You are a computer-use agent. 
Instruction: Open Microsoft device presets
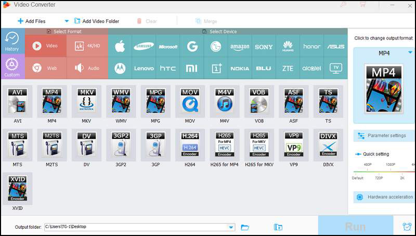click(168, 46)
